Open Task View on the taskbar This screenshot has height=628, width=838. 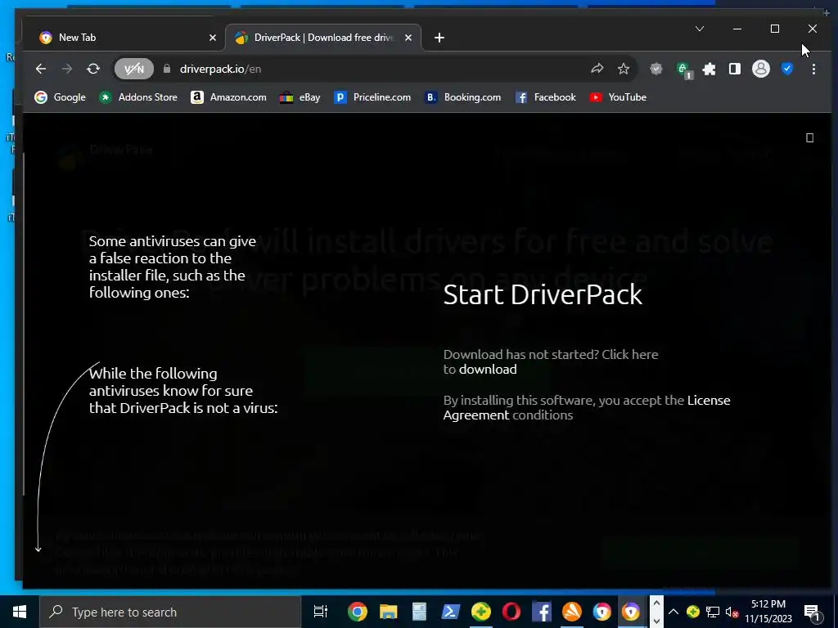(321, 612)
